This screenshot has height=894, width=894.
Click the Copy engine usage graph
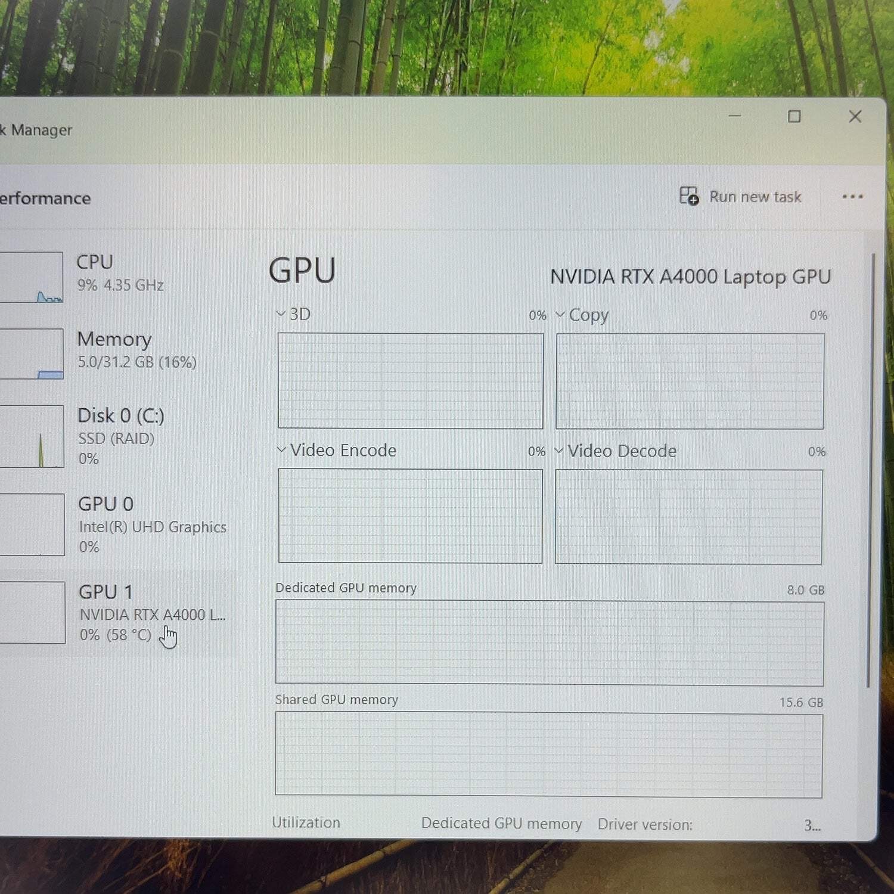(x=690, y=381)
